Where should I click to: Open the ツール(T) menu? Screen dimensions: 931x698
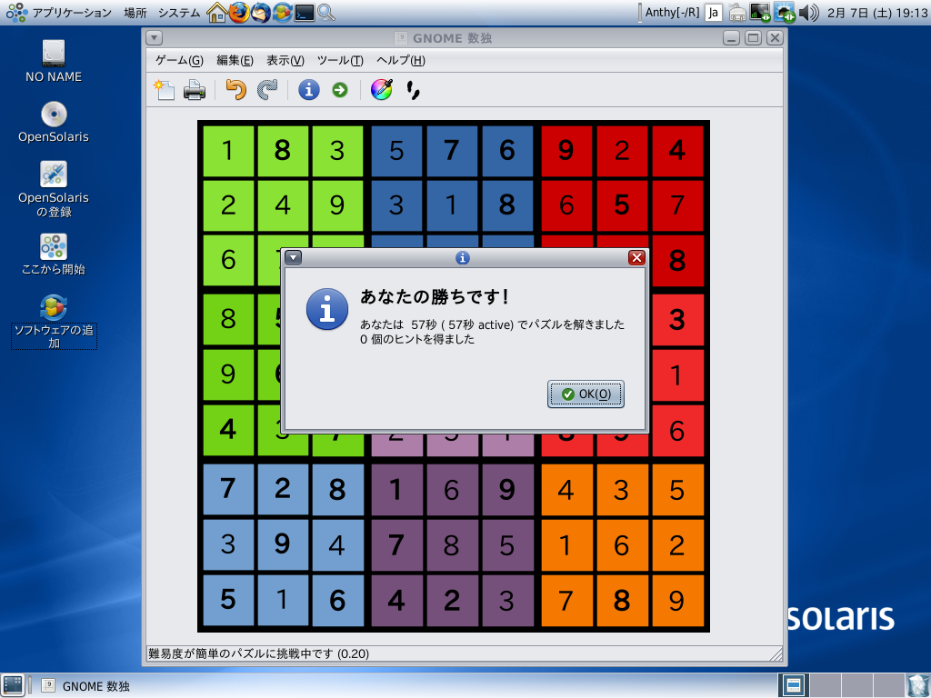click(340, 60)
